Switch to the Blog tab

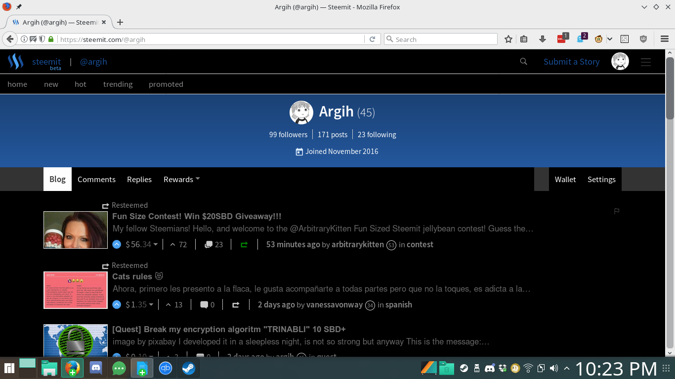point(57,179)
